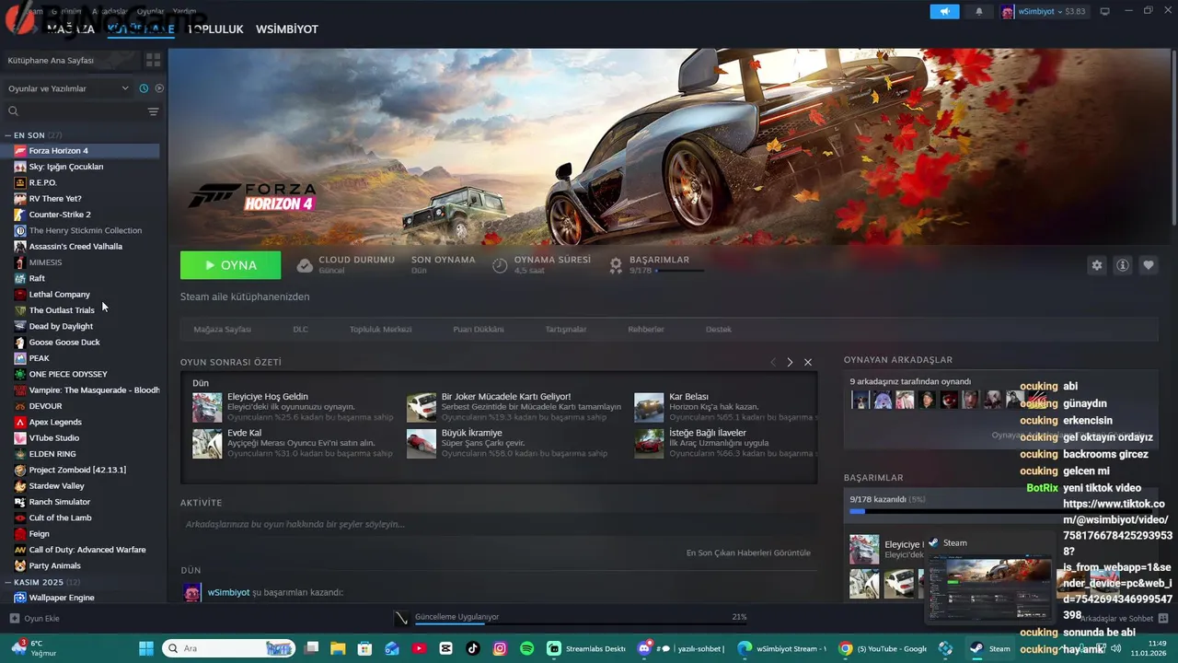Select Sky: Işığın Çocukları game

point(81,167)
